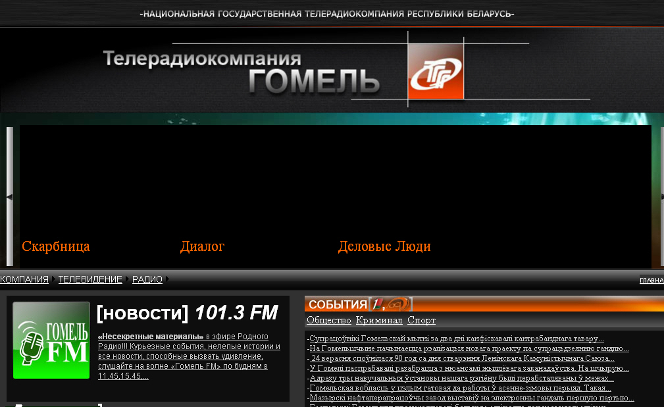Go to ГЛАВНАЯ home link
The height and width of the screenshot is (407, 664).
(651, 280)
